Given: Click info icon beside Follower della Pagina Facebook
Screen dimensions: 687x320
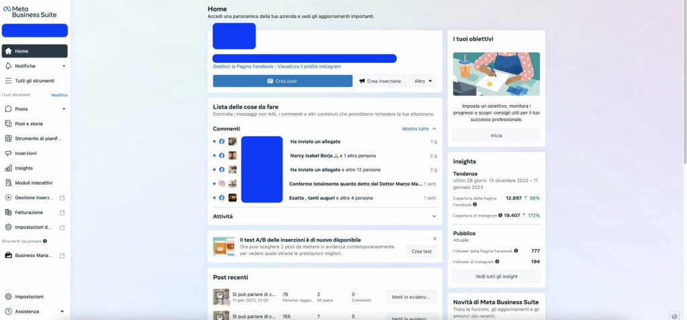Looking at the screenshot, I should pos(516,251).
